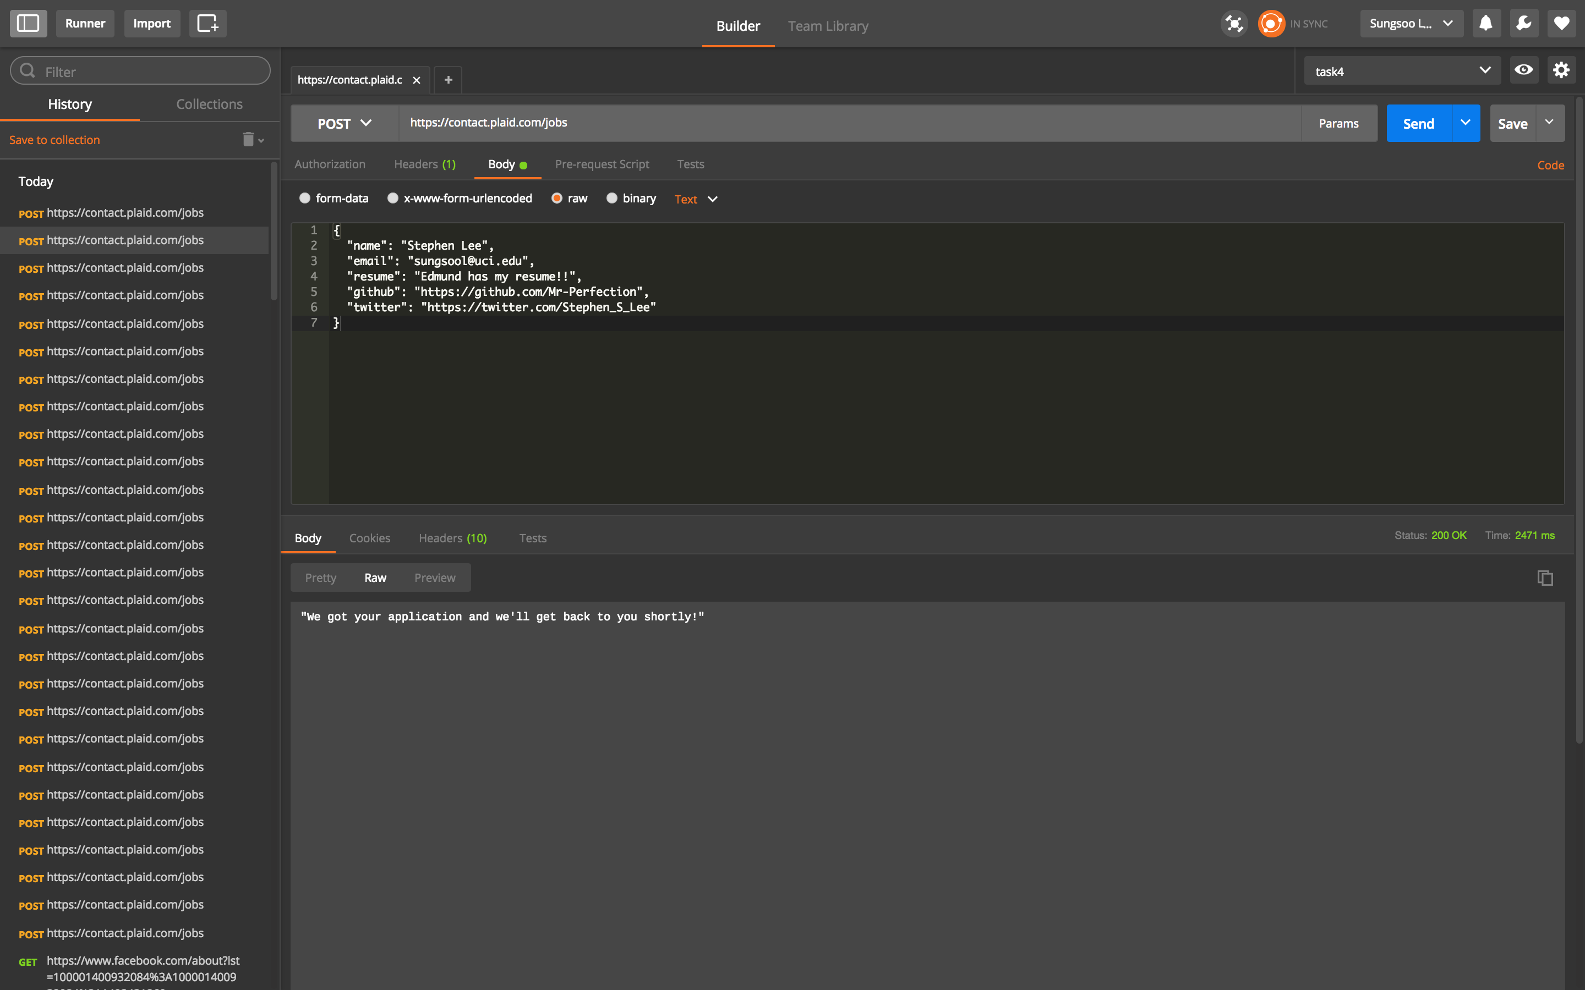The height and width of the screenshot is (990, 1585).
Task: Select the form-data radio button
Action: click(304, 199)
